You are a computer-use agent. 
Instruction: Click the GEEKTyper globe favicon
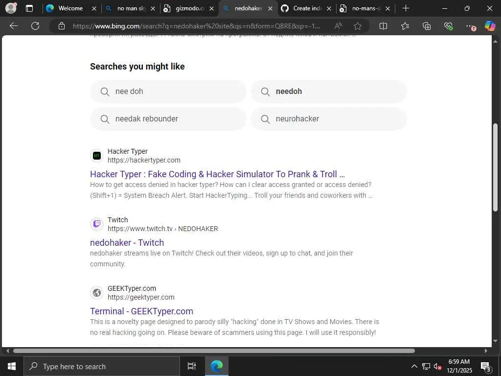pos(97,293)
